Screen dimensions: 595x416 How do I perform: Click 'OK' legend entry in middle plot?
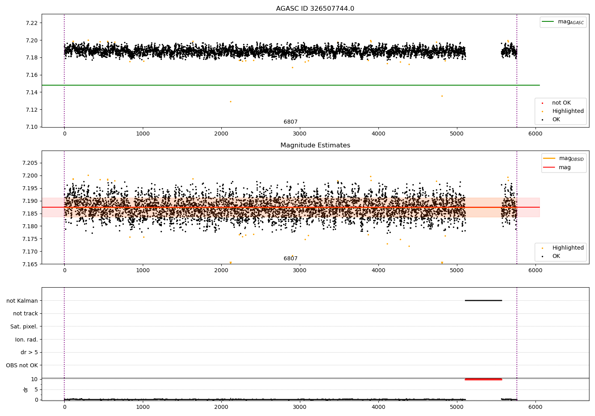(x=551, y=256)
